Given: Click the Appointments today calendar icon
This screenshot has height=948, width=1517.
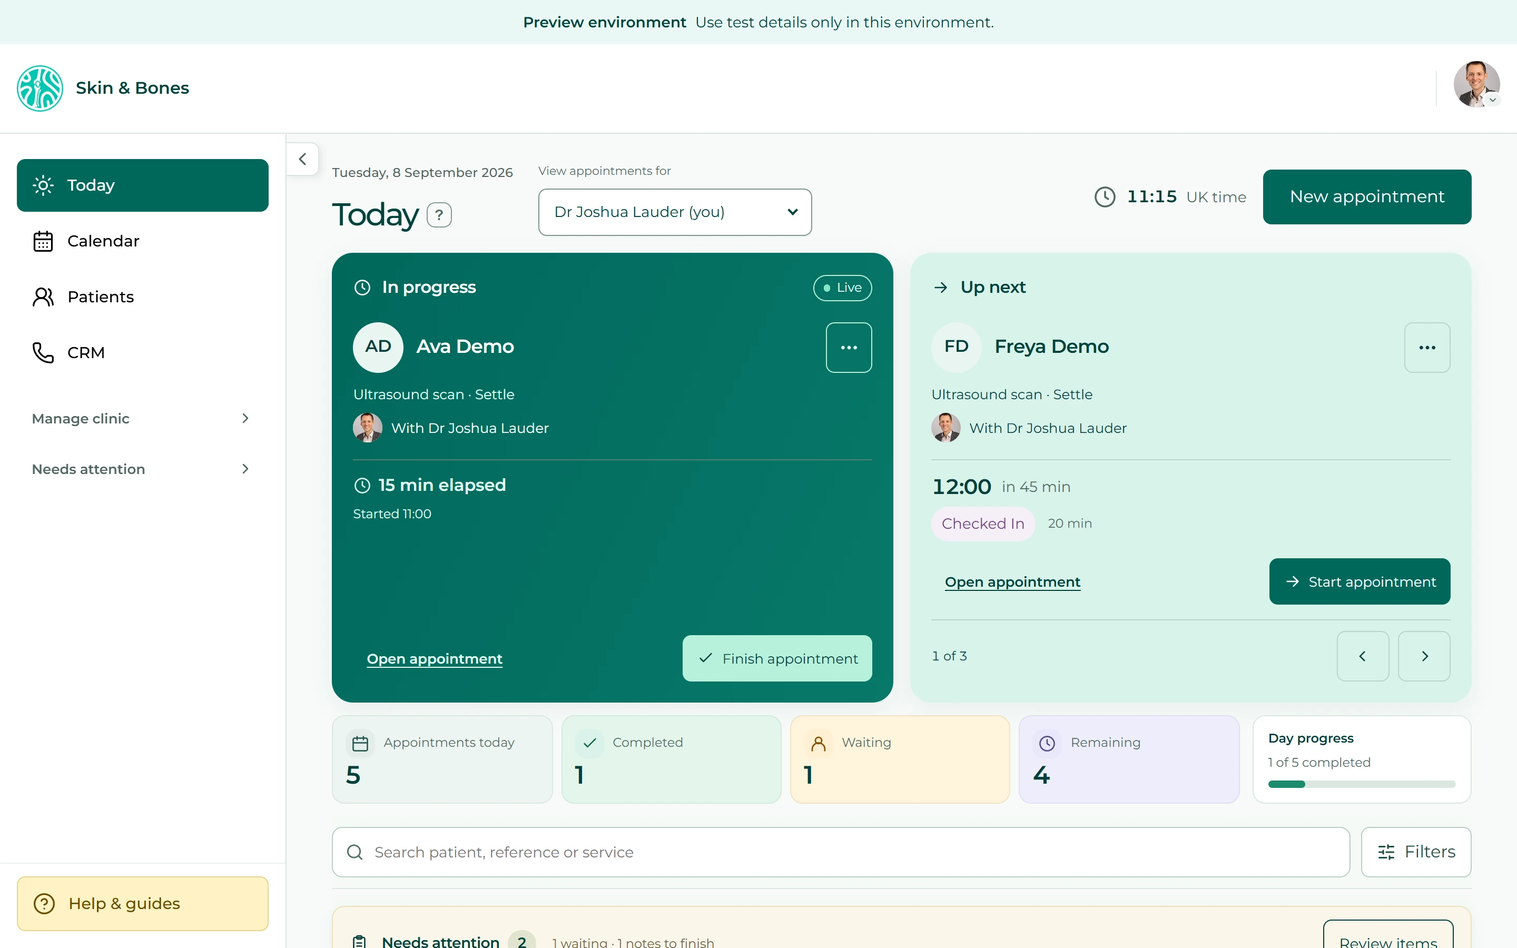Looking at the screenshot, I should point(360,744).
